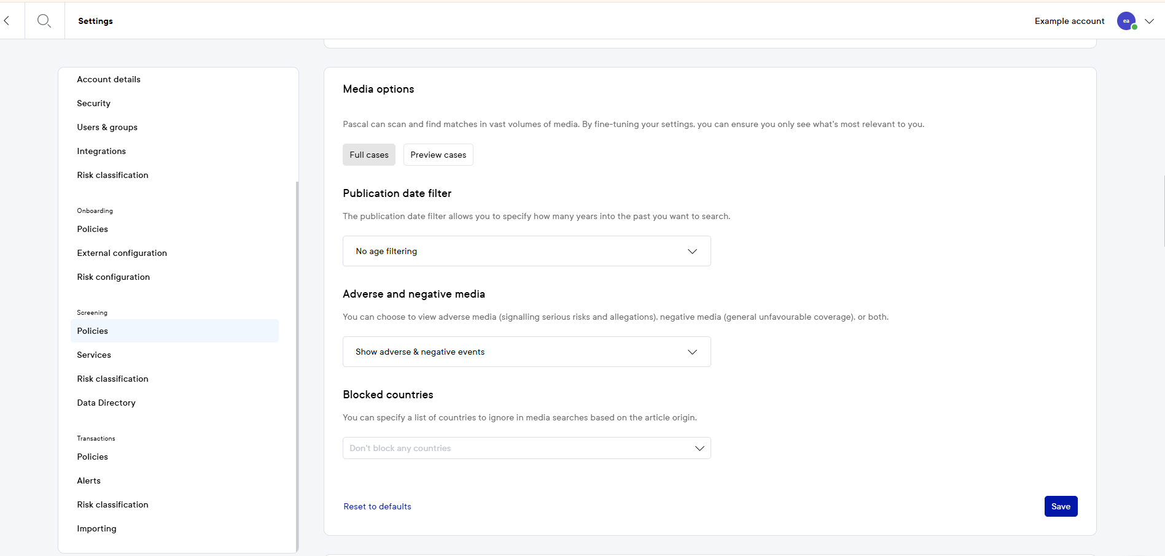Open Risk configuration under Onboarding
This screenshot has height=556, width=1165.
click(114, 277)
